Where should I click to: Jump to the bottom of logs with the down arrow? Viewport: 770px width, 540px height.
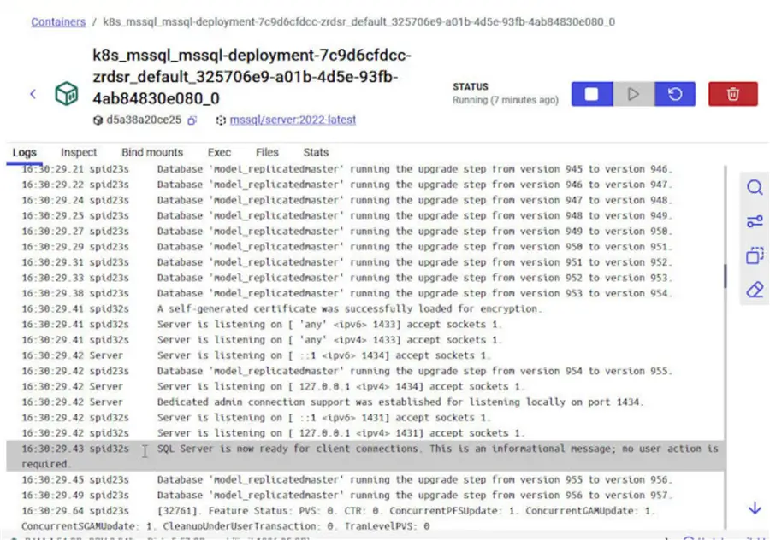755,508
